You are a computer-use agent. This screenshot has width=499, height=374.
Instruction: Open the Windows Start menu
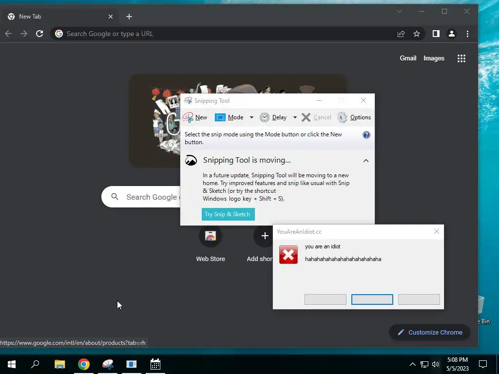click(12, 364)
